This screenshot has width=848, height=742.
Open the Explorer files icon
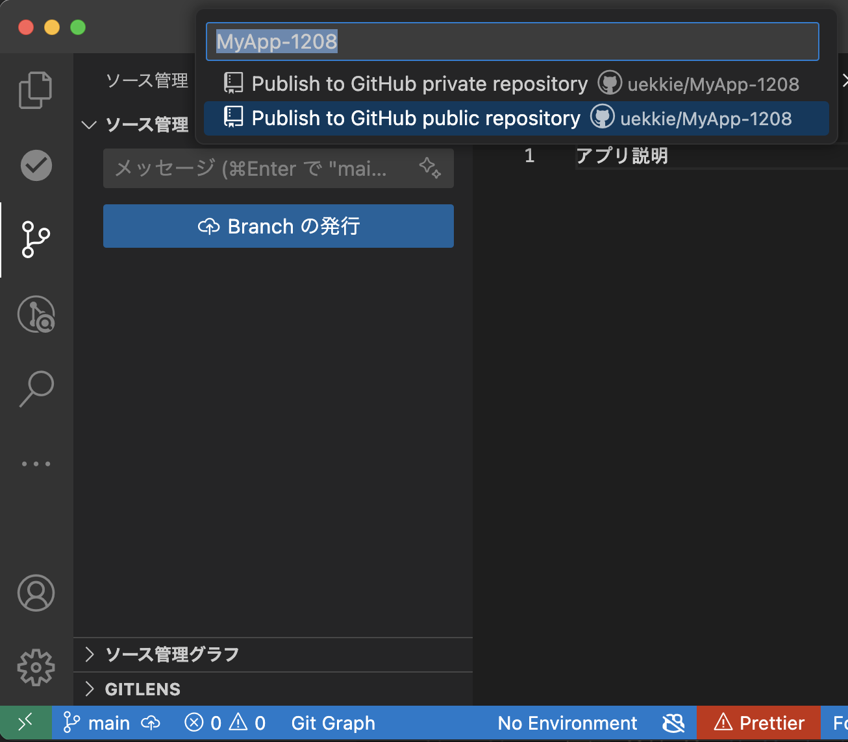(x=36, y=90)
